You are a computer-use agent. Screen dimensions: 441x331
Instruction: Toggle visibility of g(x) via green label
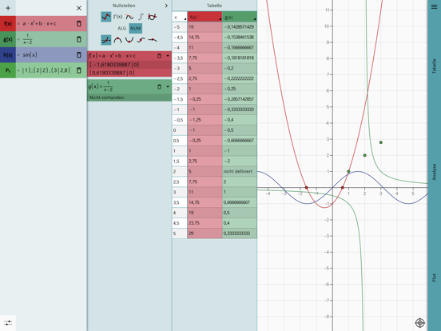coord(8,39)
